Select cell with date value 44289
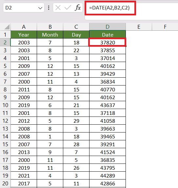 click(x=108, y=176)
